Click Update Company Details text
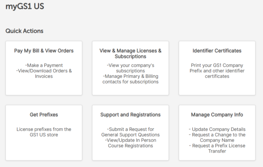The height and width of the screenshot is (167, 263). 217,129
